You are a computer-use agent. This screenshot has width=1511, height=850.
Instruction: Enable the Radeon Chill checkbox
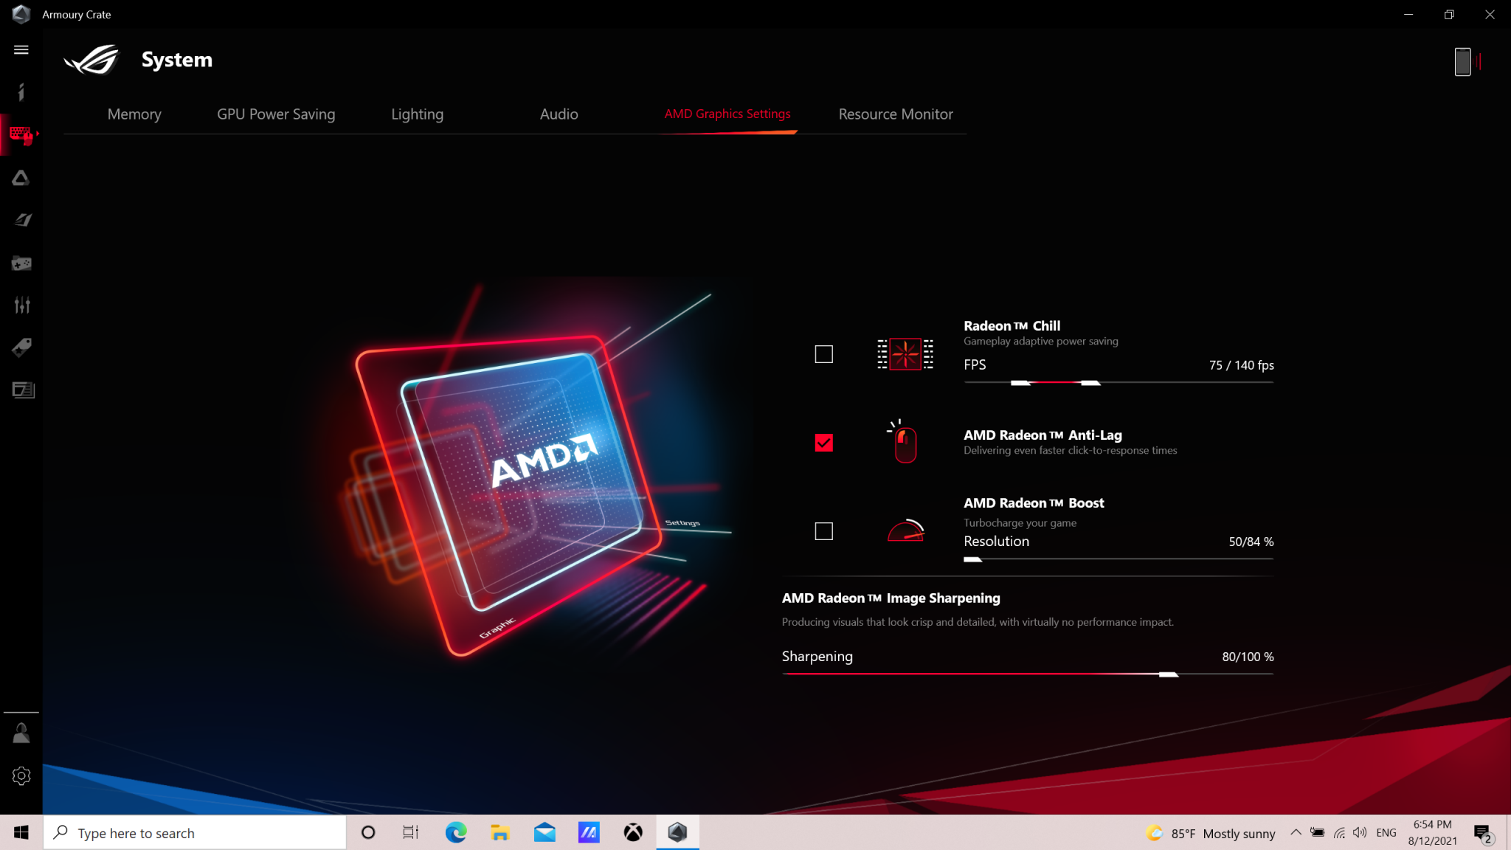point(823,354)
